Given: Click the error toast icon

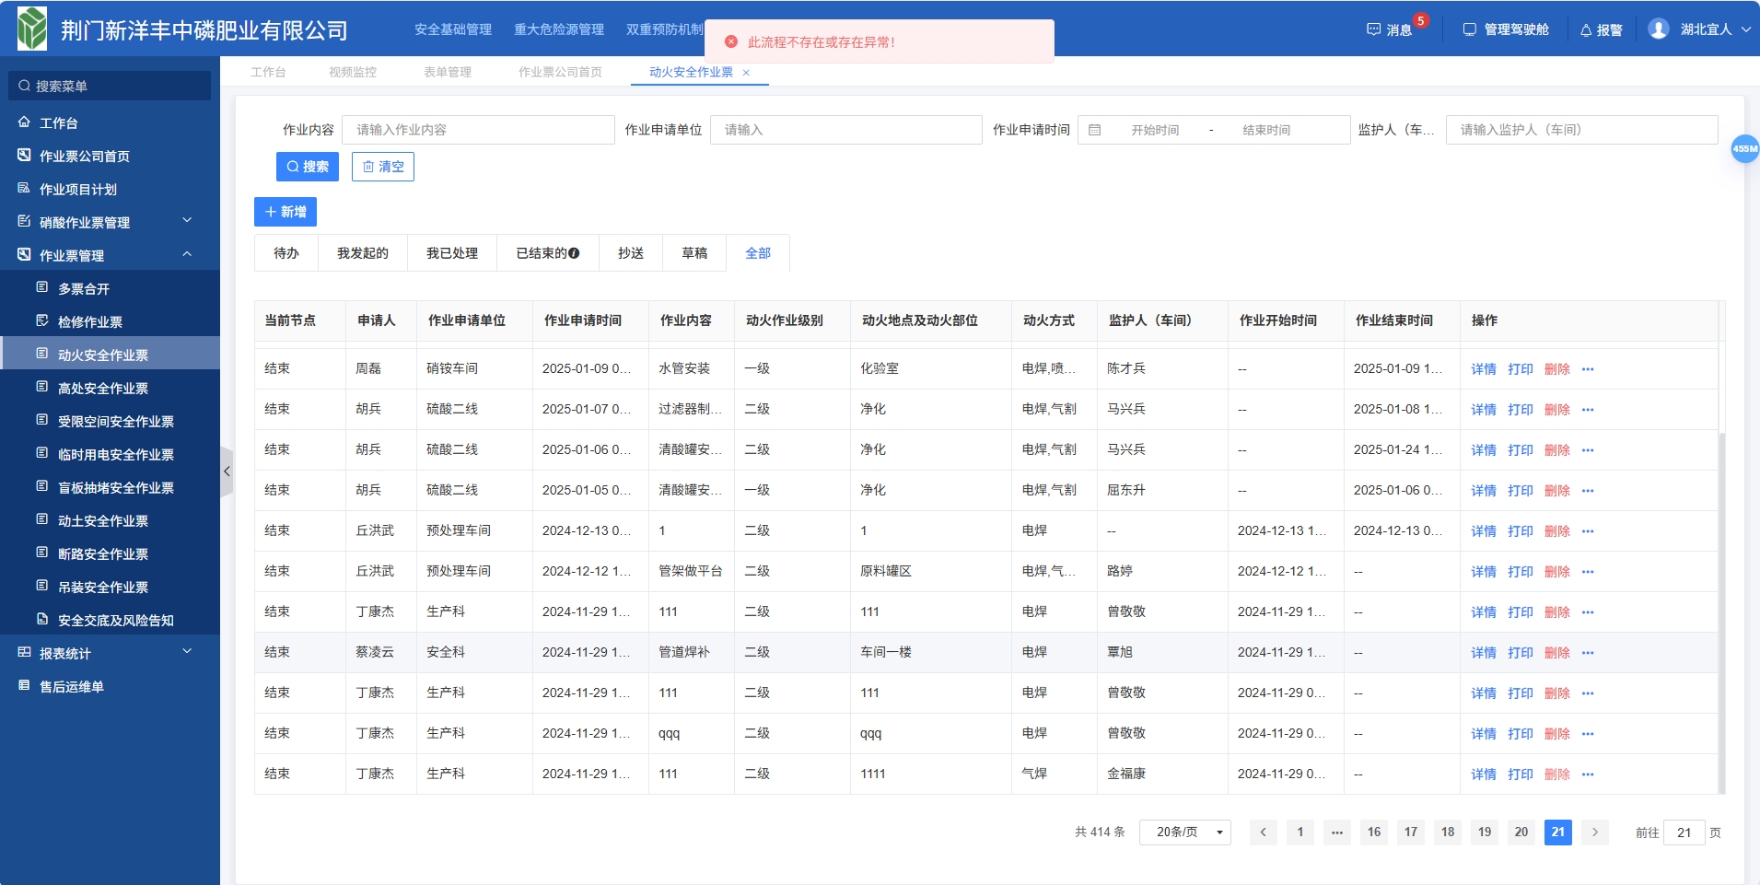Looking at the screenshot, I should (x=731, y=41).
